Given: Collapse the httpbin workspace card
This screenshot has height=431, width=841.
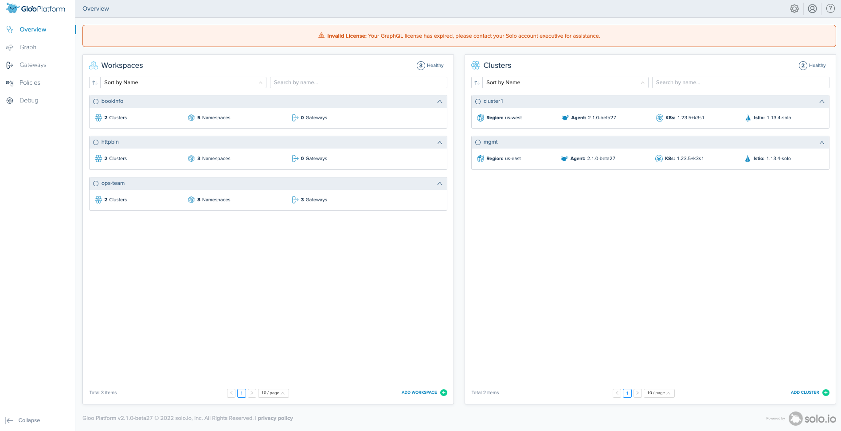Looking at the screenshot, I should click(x=440, y=142).
